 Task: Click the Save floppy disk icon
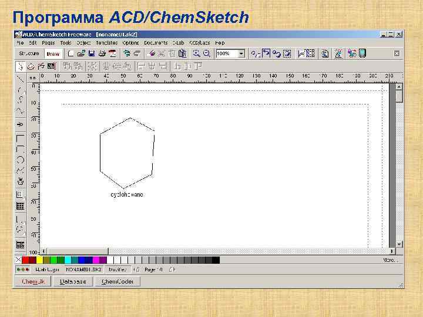tap(92, 53)
